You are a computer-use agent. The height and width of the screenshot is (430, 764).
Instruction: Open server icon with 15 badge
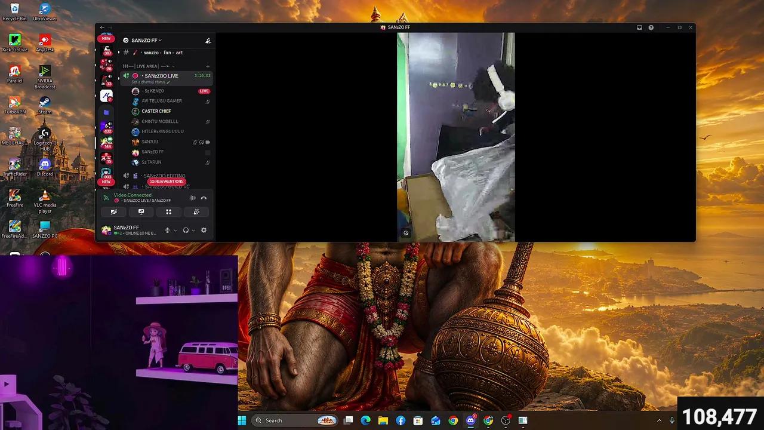click(x=107, y=158)
